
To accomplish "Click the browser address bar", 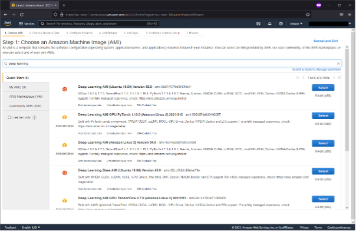I will pos(182,15).
